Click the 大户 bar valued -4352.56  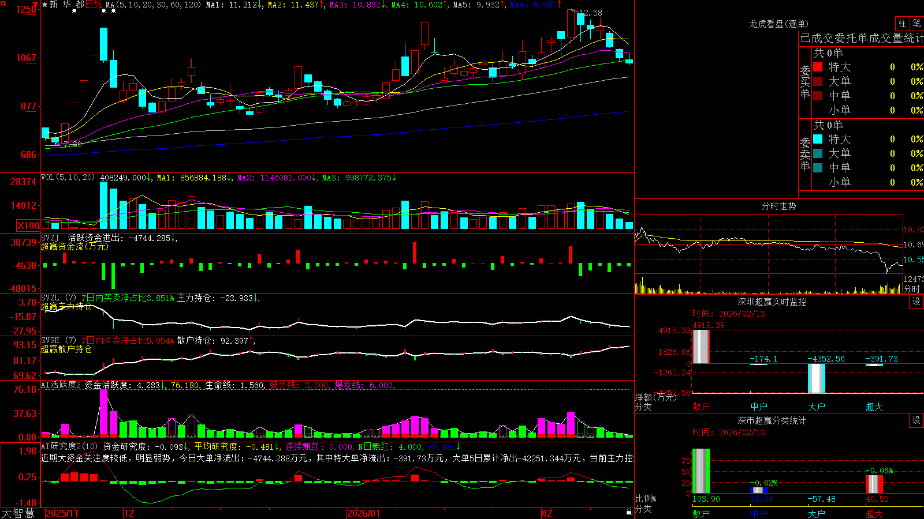coord(817,378)
